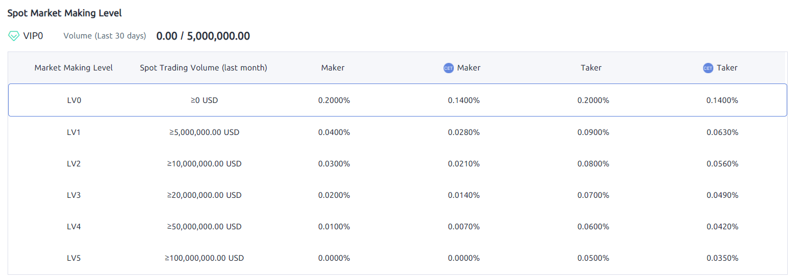
Task: Click the plain Taker column header
Action: coord(591,68)
